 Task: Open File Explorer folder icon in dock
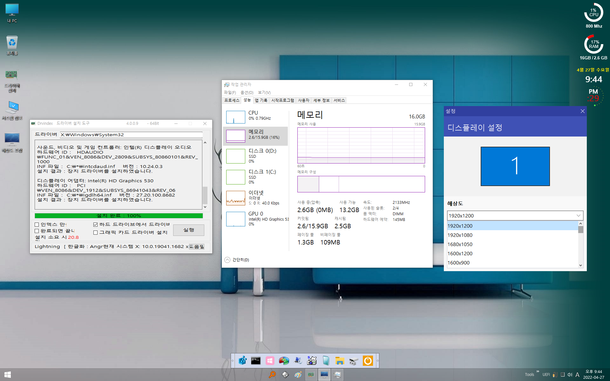tap(340, 361)
